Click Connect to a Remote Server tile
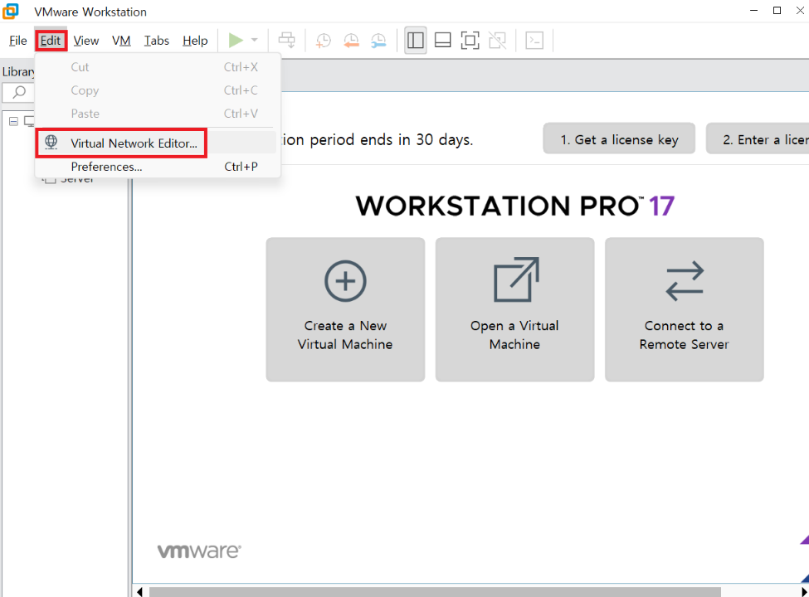The width and height of the screenshot is (809, 597). pos(685,309)
